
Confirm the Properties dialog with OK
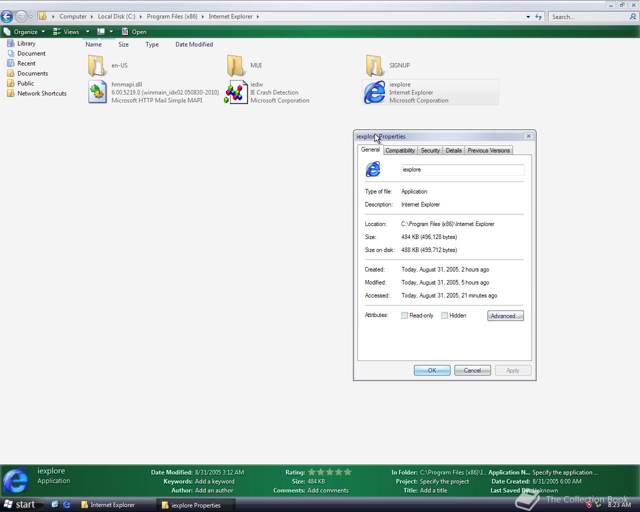[432, 370]
